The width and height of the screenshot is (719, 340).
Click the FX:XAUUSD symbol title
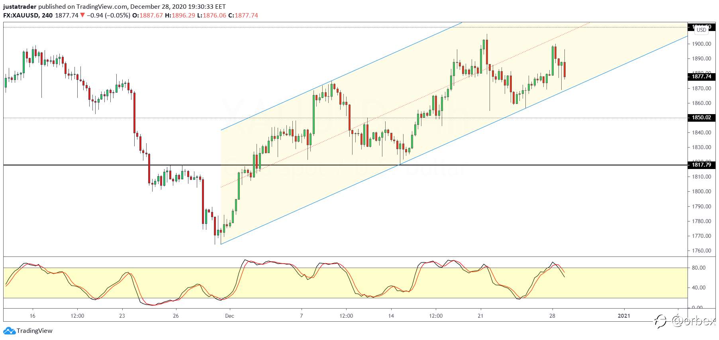pyautogui.click(x=21, y=16)
